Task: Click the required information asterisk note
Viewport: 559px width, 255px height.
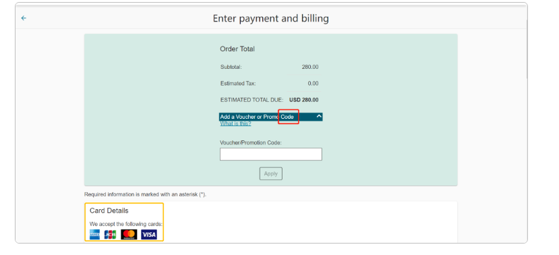Action: point(145,195)
